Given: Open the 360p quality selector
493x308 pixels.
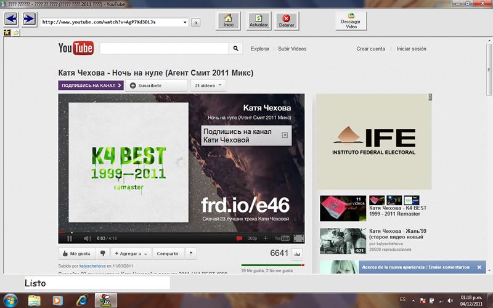Looking at the screenshot, I should click(252, 238).
